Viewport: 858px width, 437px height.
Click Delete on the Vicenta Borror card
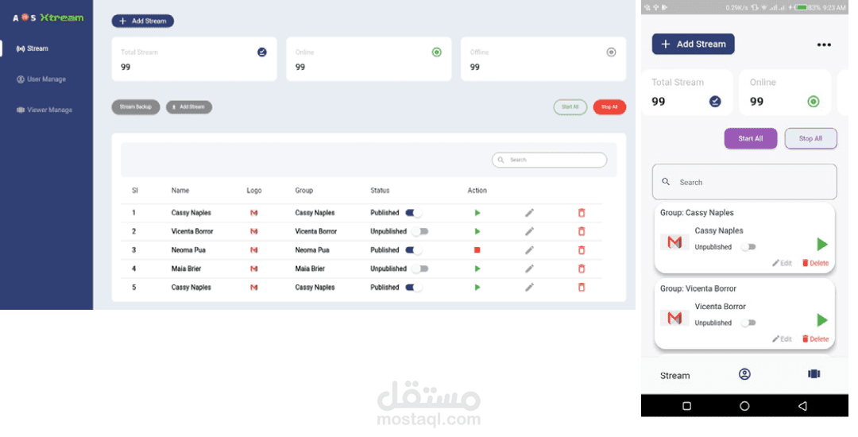click(x=815, y=339)
